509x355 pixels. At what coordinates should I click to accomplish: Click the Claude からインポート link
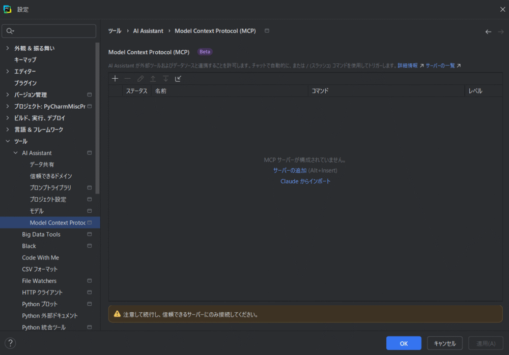point(305,181)
